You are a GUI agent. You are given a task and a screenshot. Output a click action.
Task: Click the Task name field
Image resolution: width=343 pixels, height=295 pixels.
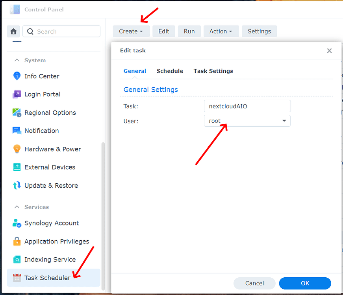pos(247,106)
